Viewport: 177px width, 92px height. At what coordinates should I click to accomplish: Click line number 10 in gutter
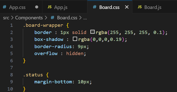coord(10,89)
